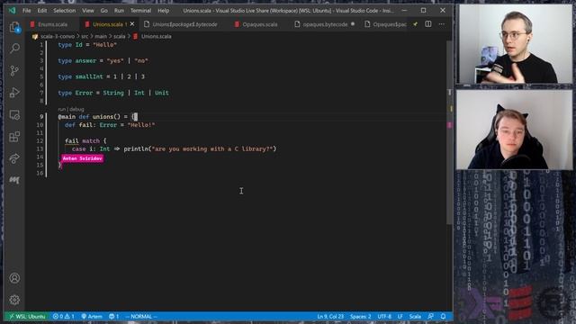Open the Help menu

(164, 11)
